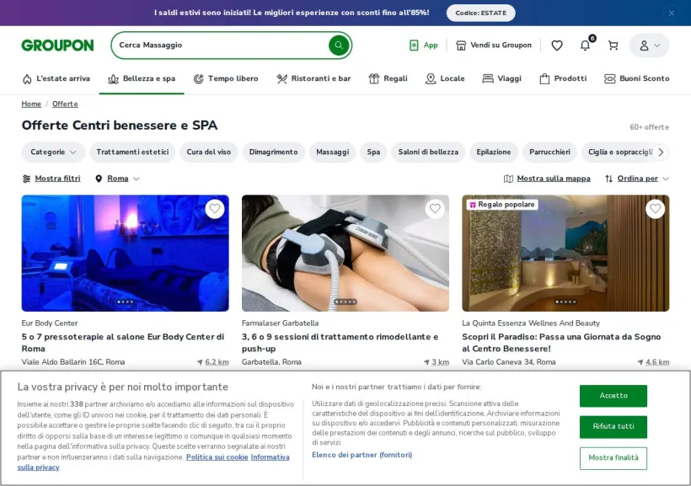Click the sort arrows icon beside Ordina per

pos(608,179)
